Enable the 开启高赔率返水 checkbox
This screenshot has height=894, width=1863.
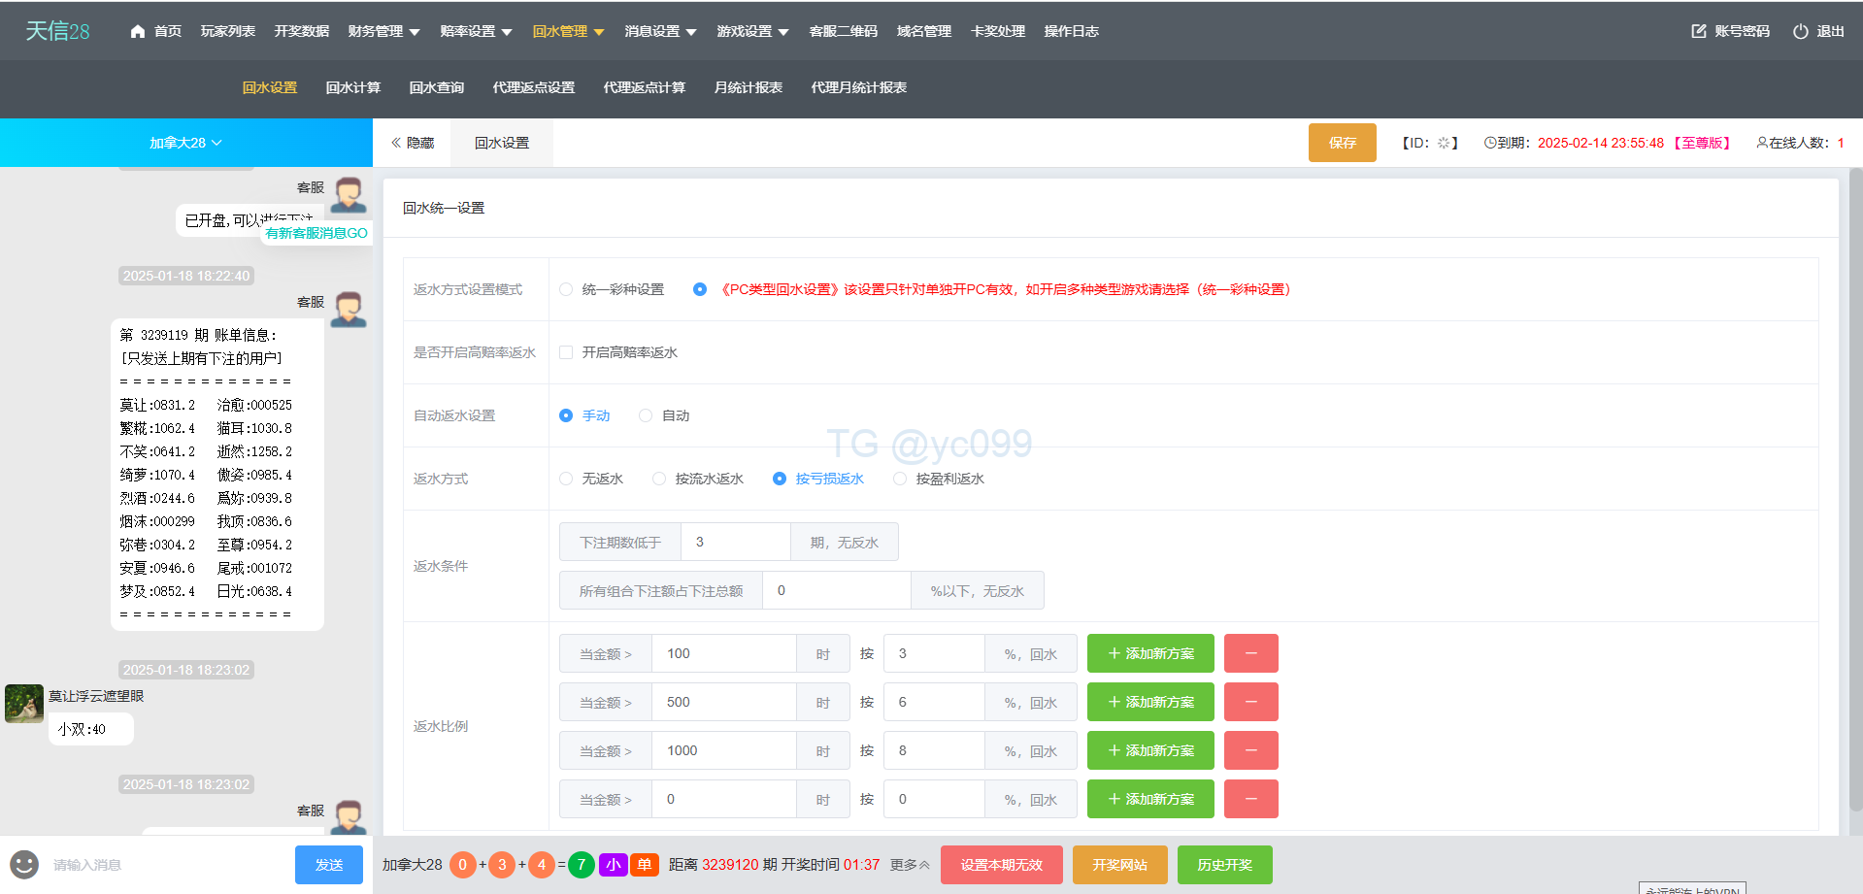[566, 352]
